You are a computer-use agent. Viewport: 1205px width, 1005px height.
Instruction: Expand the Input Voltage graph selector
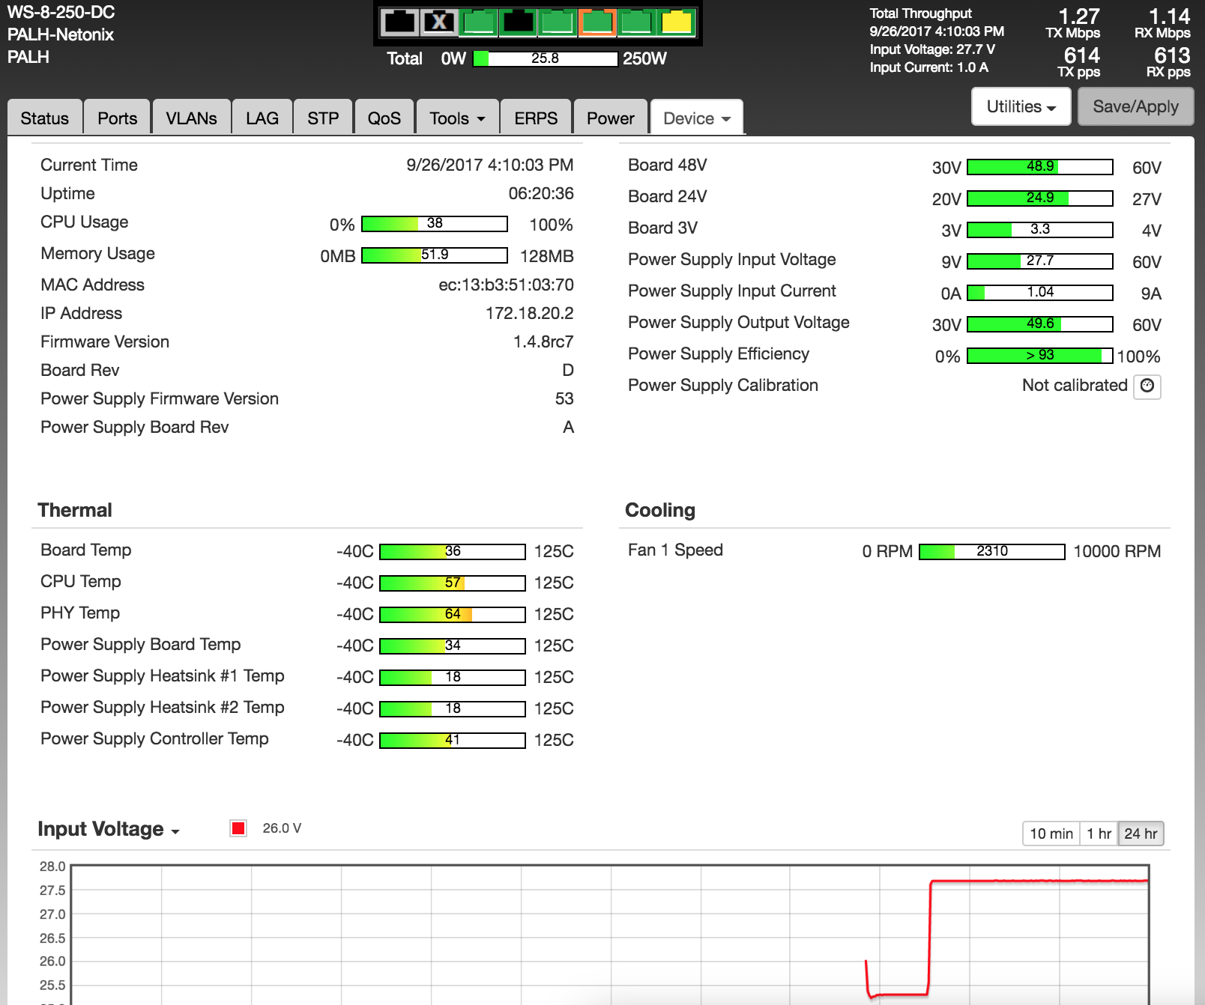pos(109,830)
